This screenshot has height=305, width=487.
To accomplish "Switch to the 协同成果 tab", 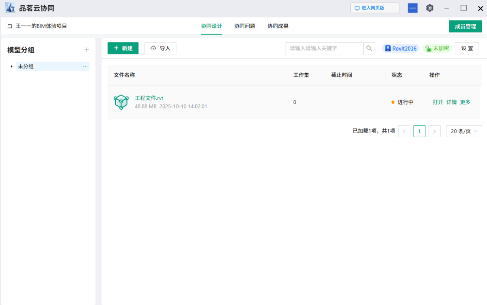I will pos(278,26).
